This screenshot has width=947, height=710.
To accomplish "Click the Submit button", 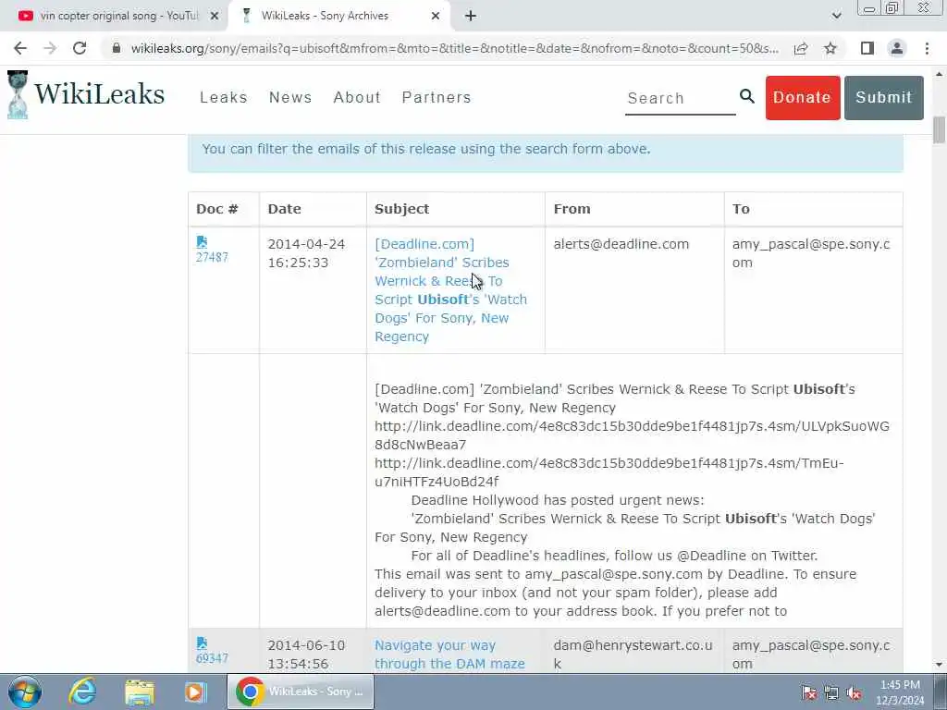I will tap(883, 98).
